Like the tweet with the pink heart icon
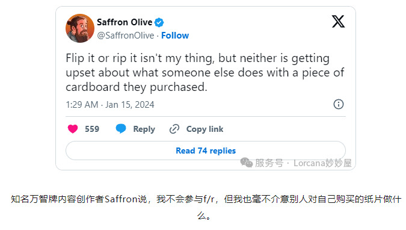This screenshot has width=406, height=230. tap(73, 129)
